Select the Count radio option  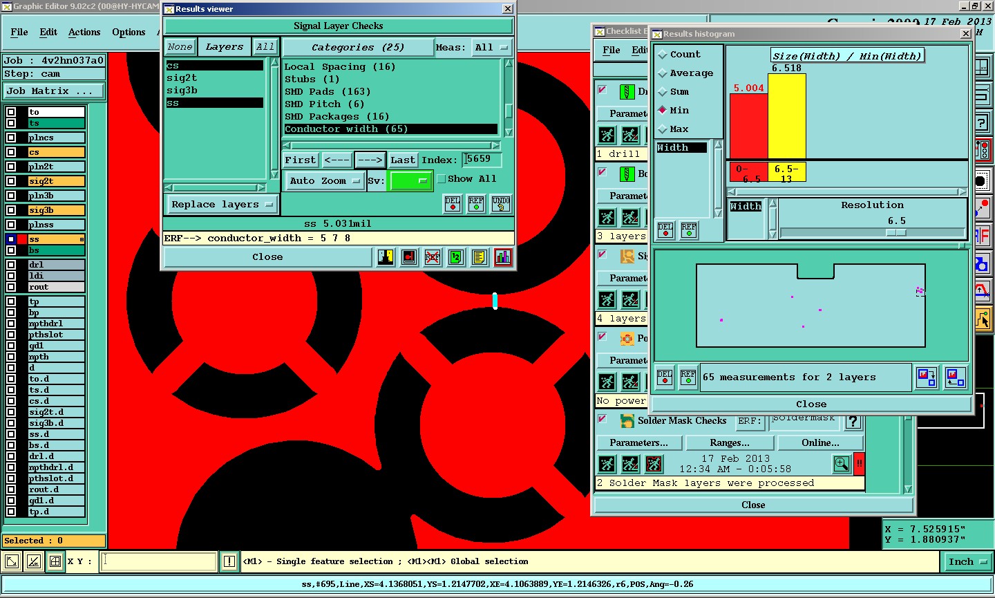pyautogui.click(x=663, y=54)
